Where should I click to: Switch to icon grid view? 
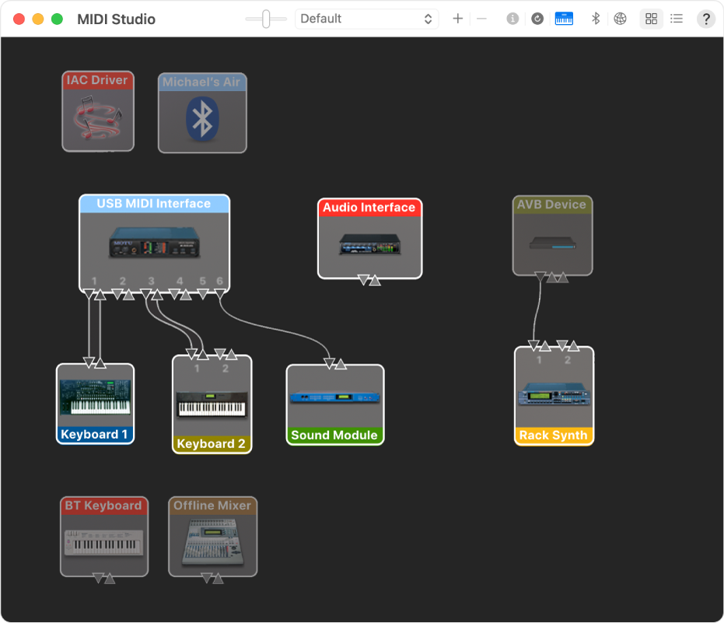(x=651, y=18)
